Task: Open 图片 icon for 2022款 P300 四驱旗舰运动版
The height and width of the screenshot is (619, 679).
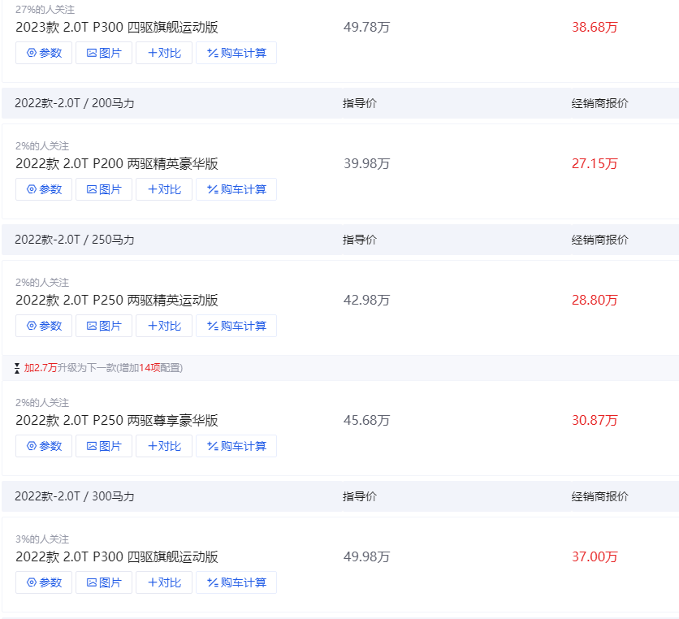Action: (x=104, y=582)
